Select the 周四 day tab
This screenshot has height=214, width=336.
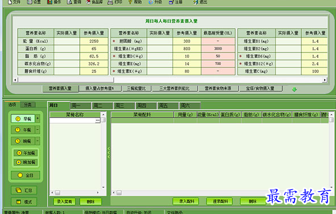pyautogui.click(x=146, y=106)
